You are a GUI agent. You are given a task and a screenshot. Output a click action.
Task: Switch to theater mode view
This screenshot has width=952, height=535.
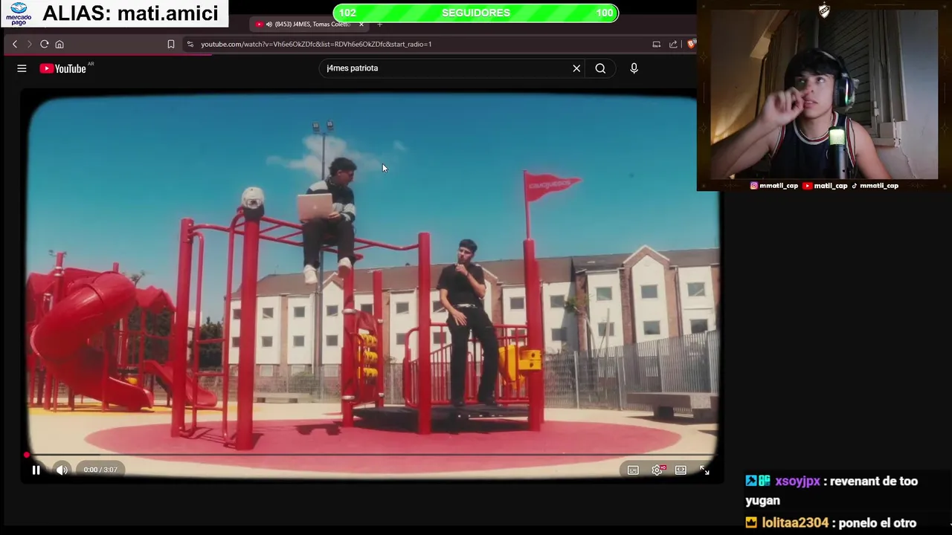(681, 470)
